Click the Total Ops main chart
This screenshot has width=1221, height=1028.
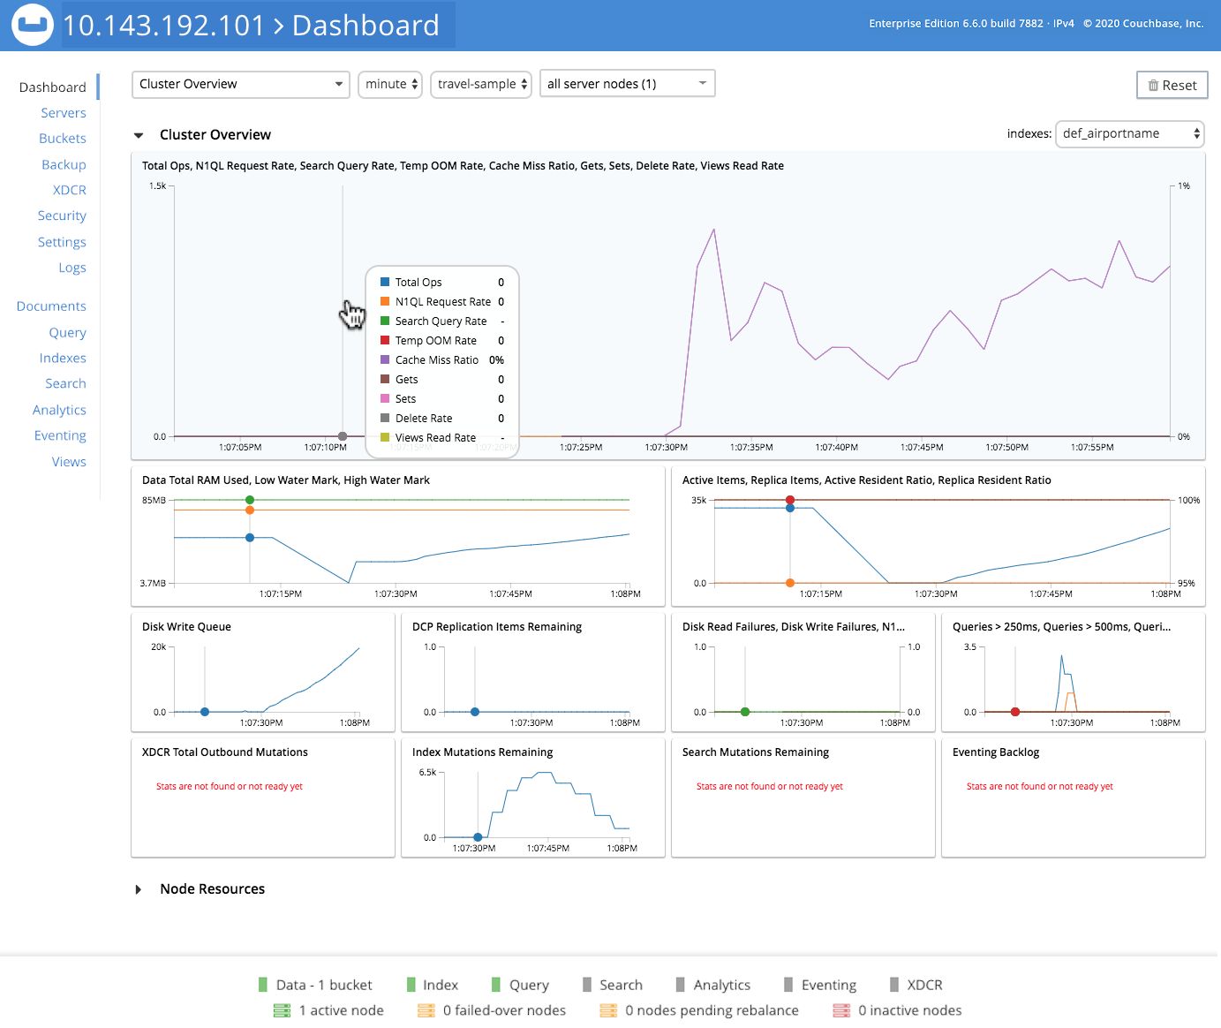pos(668,306)
